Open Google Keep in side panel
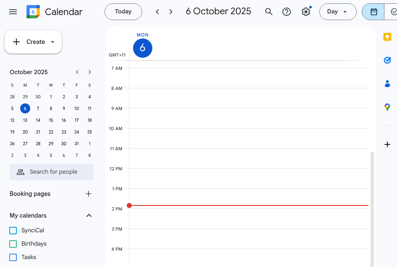Screen dimensions: 397x267 [387, 37]
